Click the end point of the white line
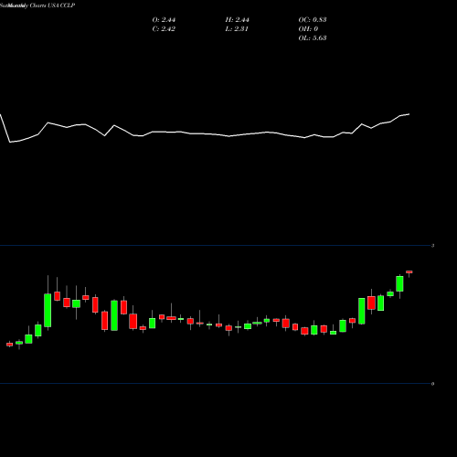 click(x=409, y=114)
